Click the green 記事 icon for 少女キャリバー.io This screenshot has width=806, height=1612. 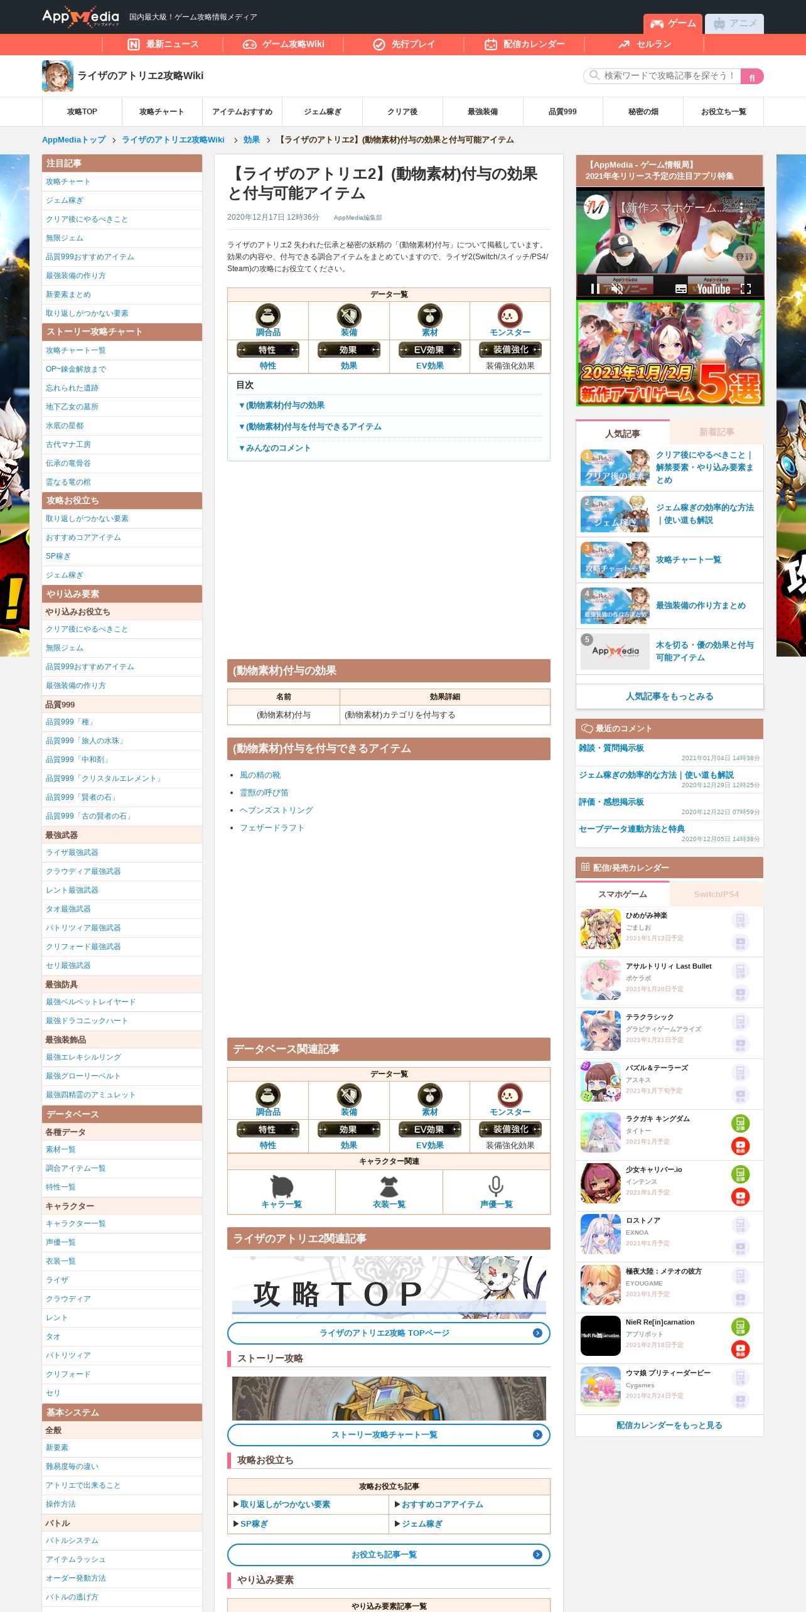[x=741, y=1173]
